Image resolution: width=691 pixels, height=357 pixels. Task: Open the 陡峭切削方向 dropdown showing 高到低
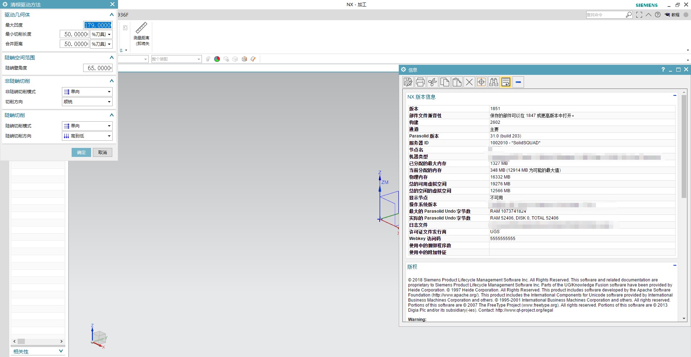87,136
